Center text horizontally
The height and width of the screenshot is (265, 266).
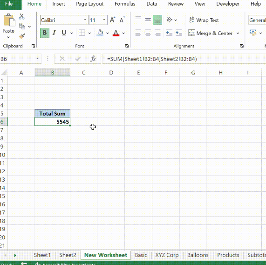pos(148,33)
